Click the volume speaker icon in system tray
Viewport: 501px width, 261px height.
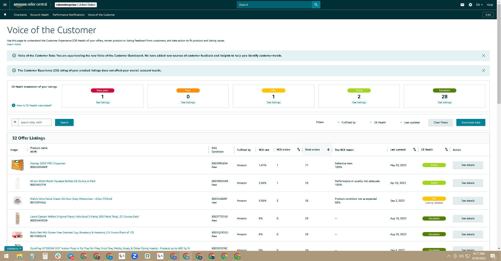pyautogui.click(x=461, y=256)
